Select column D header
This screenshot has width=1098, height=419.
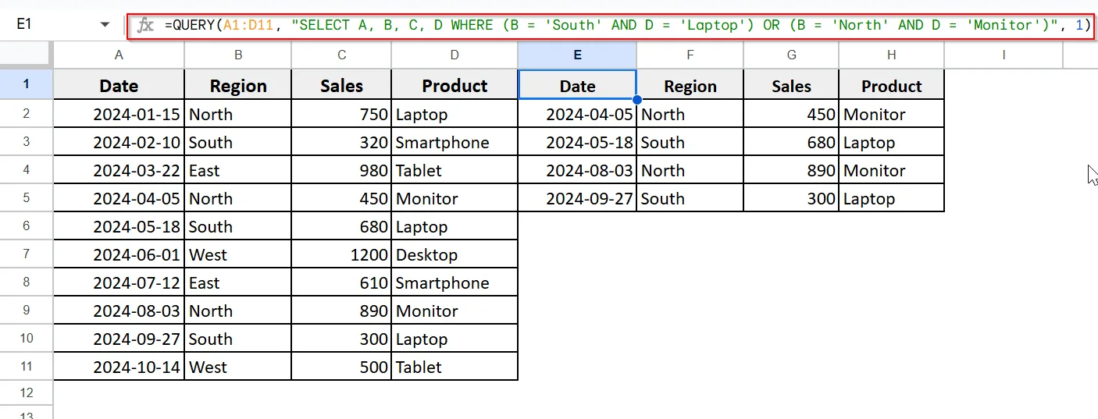(x=455, y=55)
